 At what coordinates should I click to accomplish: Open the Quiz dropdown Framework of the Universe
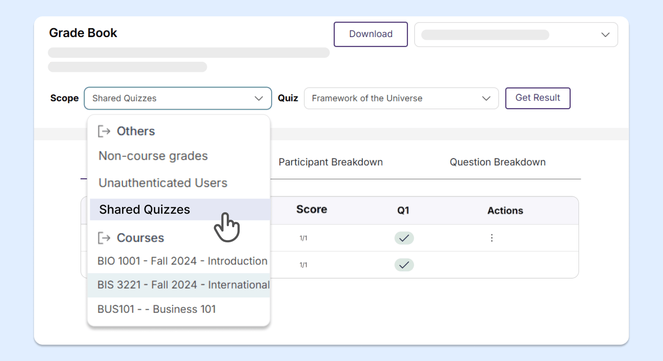pos(401,98)
